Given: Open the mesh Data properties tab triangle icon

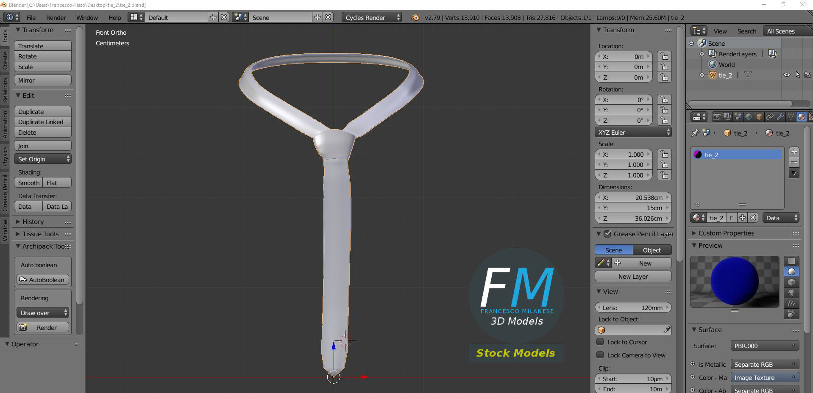Looking at the screenshot, I should [791, 117].
